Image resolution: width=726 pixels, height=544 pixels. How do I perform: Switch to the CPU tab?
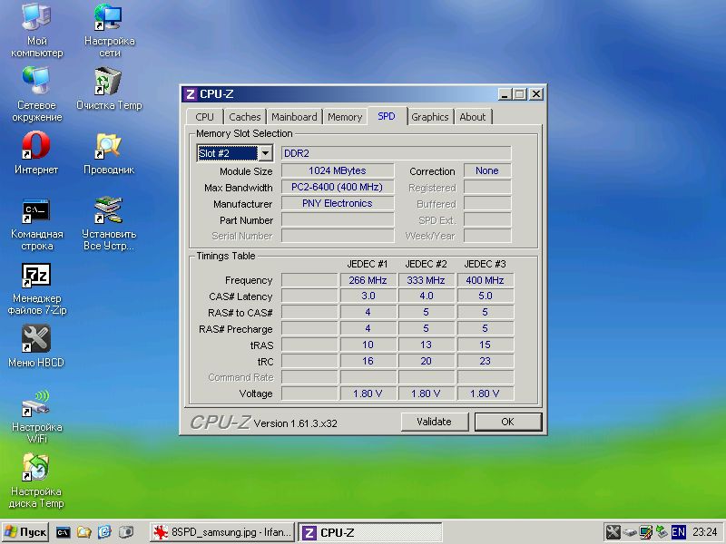click(205, 117)
